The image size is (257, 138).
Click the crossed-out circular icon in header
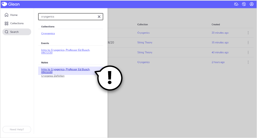click(244, 4)
